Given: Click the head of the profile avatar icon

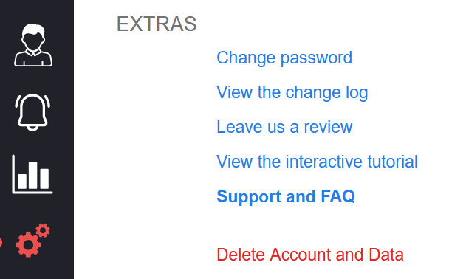Looking at the screenshot, I should pos(33,37).
